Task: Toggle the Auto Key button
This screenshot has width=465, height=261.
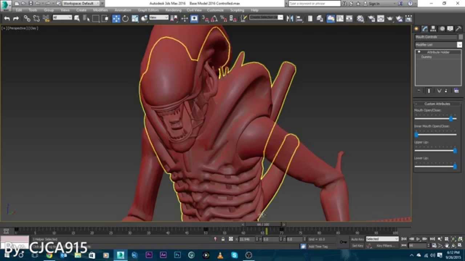Action: tap(357, 239)
